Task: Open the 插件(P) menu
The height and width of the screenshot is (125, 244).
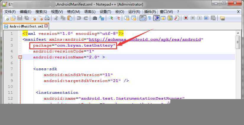Action: (150, 11)
